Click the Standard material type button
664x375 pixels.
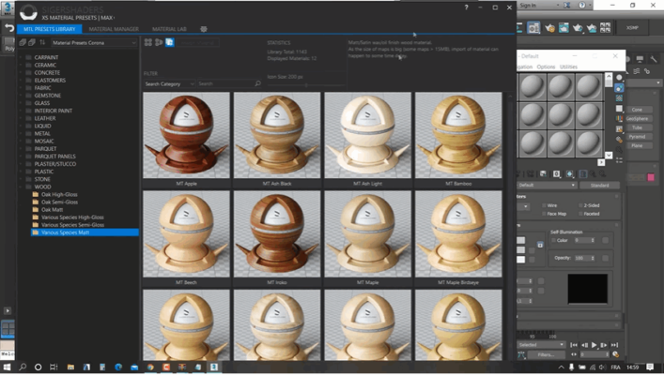point(599,186)
